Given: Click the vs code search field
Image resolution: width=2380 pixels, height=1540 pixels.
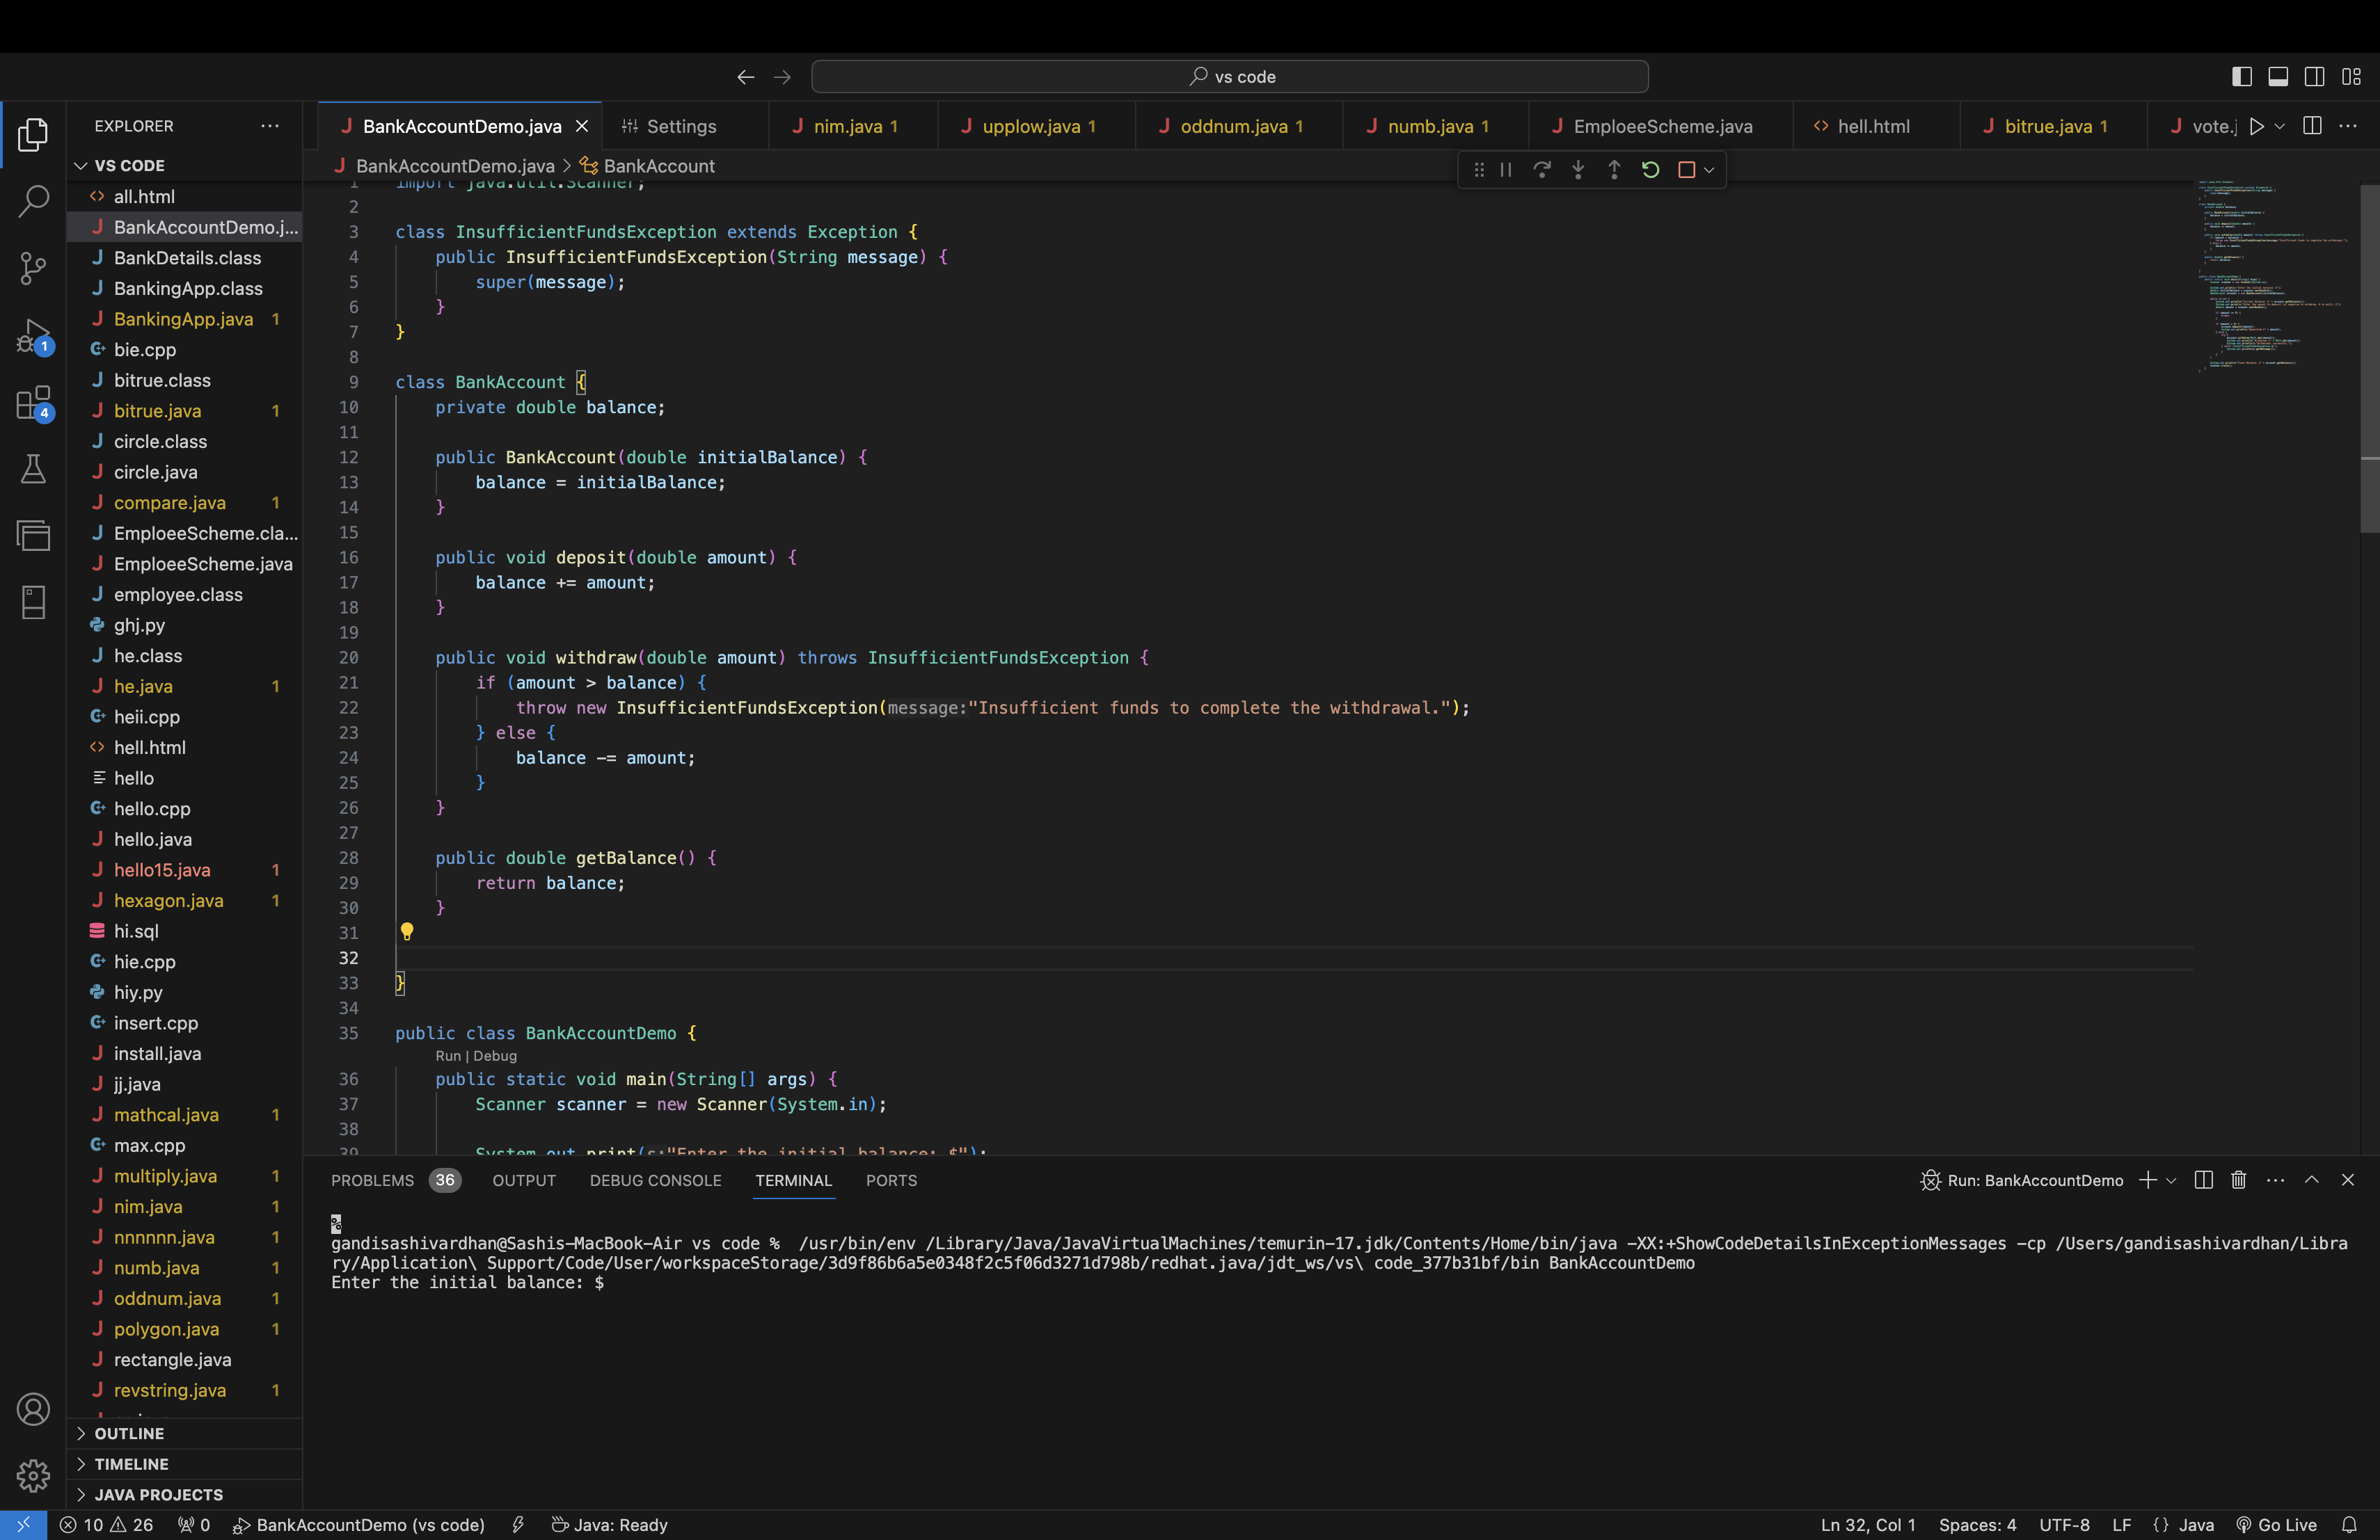Looking at the screenshot, I should click(1230, 77).
